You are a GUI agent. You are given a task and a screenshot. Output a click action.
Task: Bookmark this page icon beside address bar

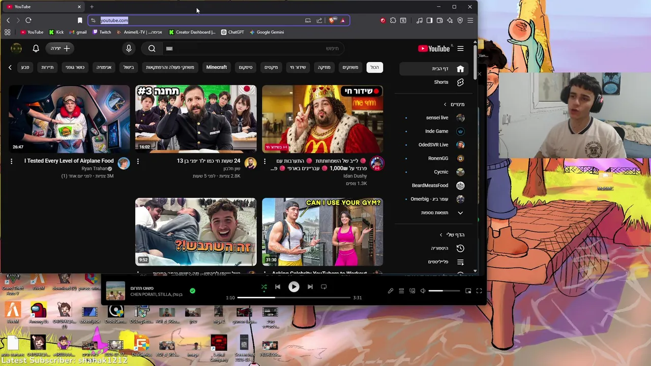[80, 20]
